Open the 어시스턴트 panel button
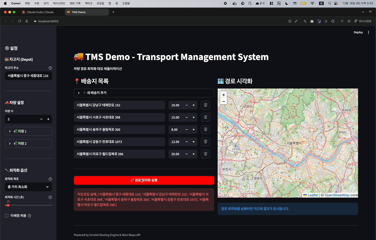 [x=363, y=21]
